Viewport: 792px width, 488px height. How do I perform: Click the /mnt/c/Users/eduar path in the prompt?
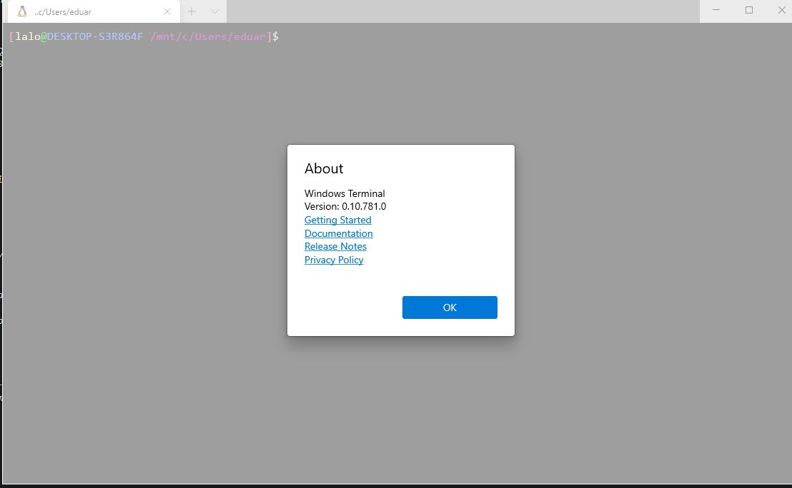[207, 36]
